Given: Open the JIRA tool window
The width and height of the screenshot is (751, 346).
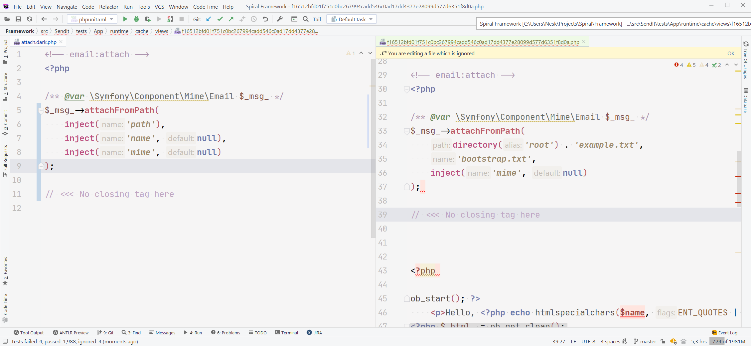Looking at the screenshot, I should pos(314,333).
